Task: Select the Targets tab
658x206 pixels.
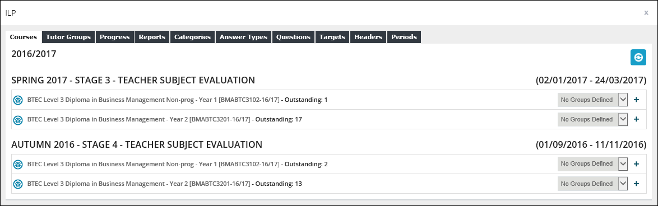Action: (332, 37)
